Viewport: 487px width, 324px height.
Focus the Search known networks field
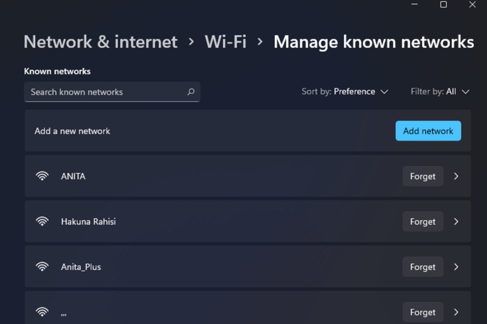point(112,92)
